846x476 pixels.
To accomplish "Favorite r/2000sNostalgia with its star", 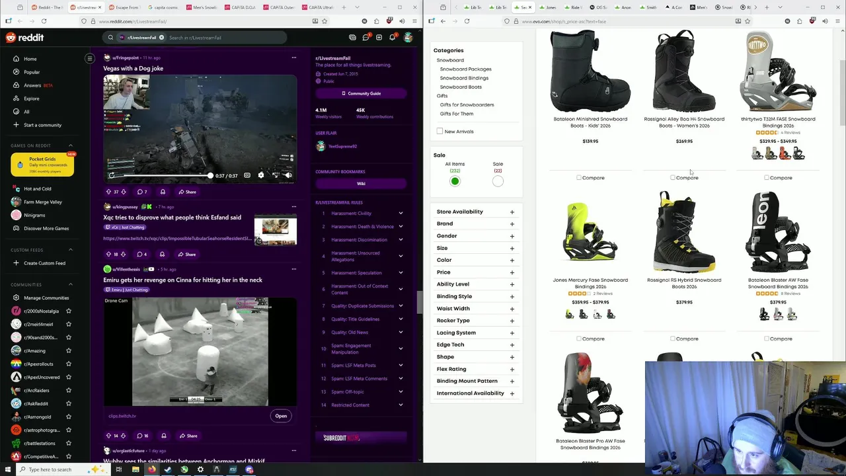I will point(69,311).
